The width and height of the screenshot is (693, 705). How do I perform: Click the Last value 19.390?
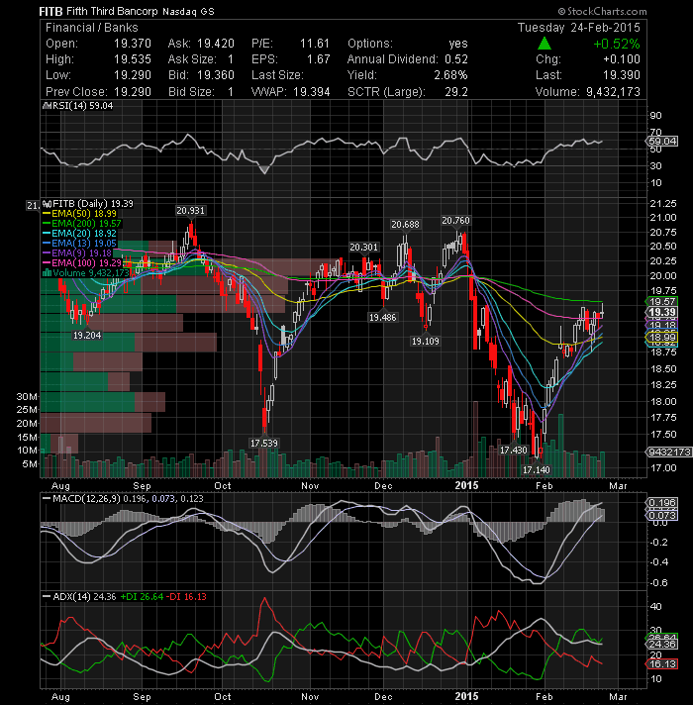pos(622,75)
